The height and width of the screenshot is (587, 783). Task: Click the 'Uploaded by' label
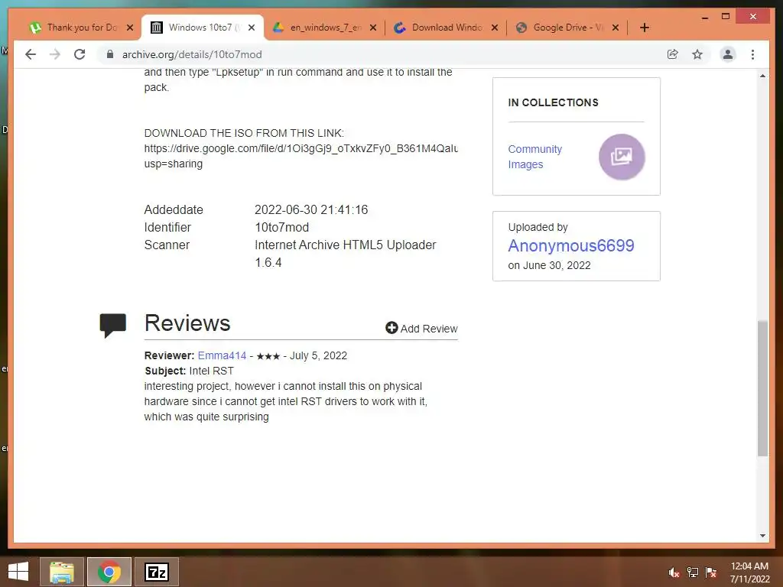point(538,227)
